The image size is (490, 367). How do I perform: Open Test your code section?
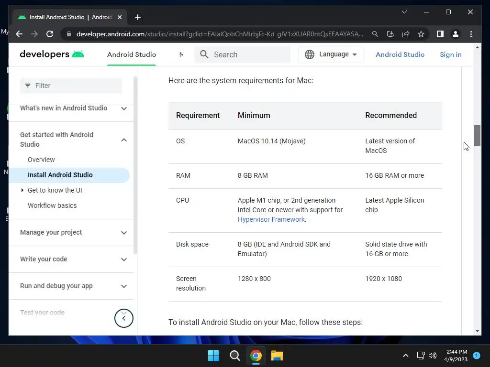click(43, 313)
